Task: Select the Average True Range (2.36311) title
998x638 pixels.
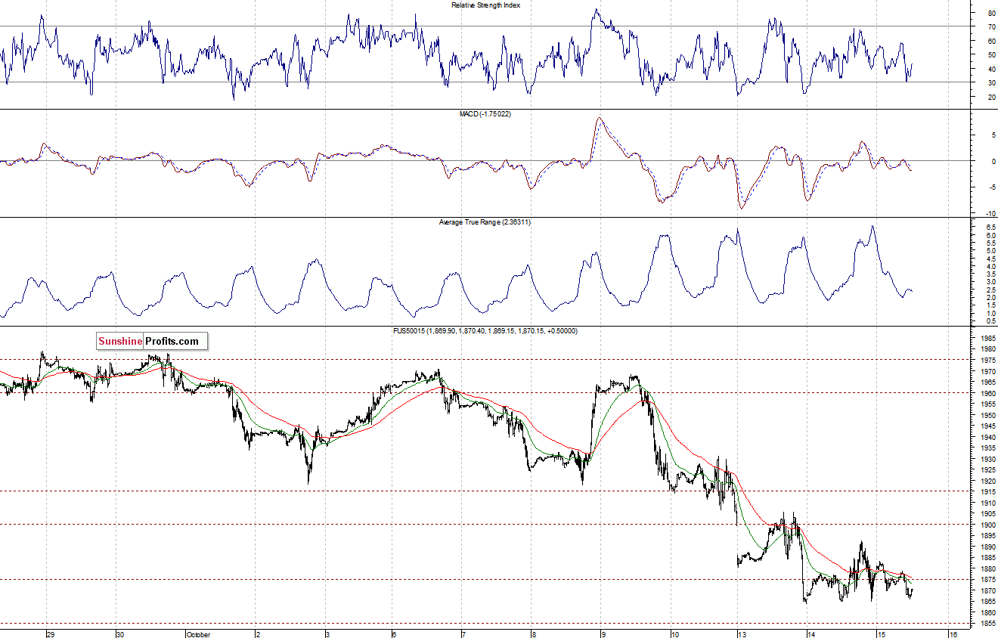Action: [485, 222]
